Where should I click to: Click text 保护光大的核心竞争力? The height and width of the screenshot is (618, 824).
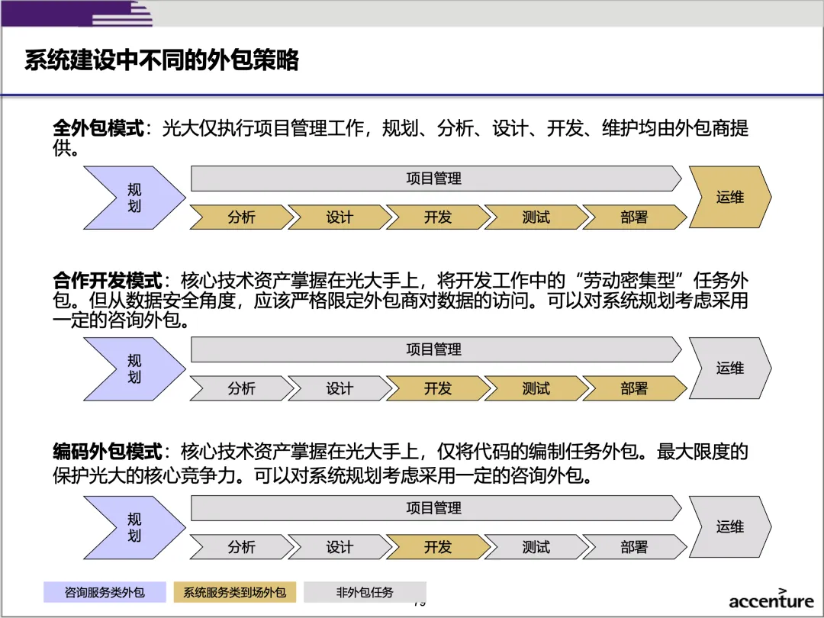[143, 475]
